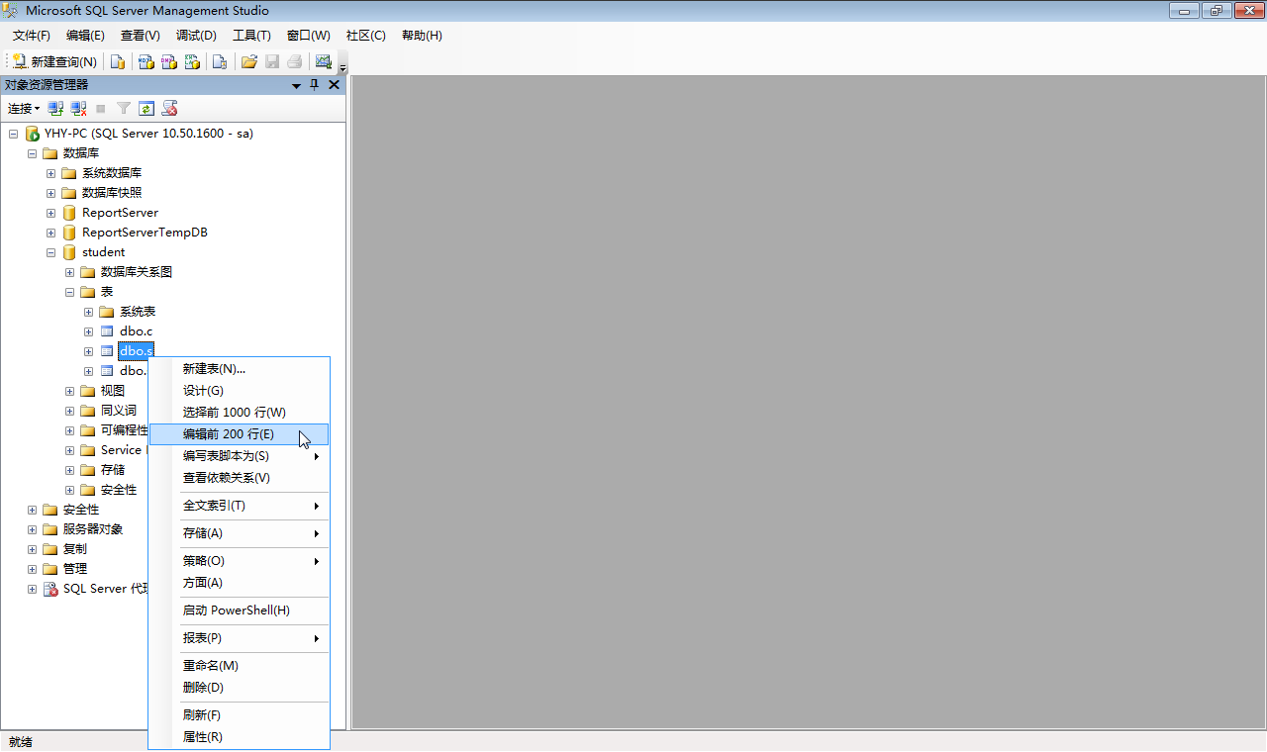Select the ReportServerTempDB database
Screen dimensions: 1267x752
click(x=145, y=233)
